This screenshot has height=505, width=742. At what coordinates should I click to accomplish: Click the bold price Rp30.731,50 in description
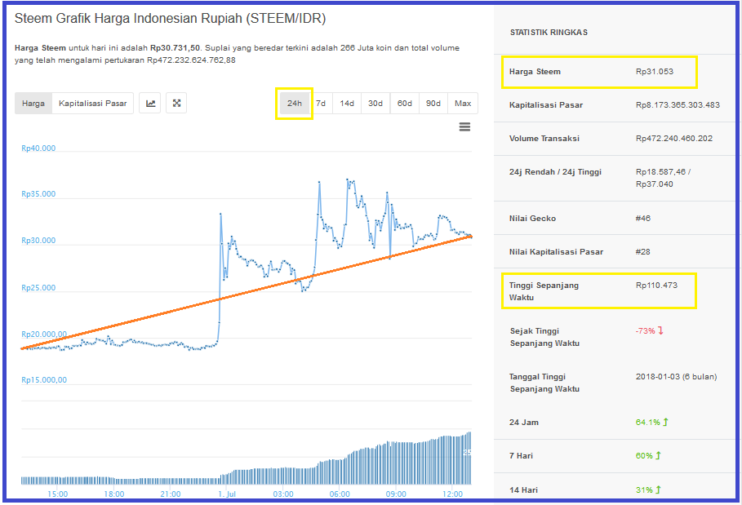click(x=175, y=48)
